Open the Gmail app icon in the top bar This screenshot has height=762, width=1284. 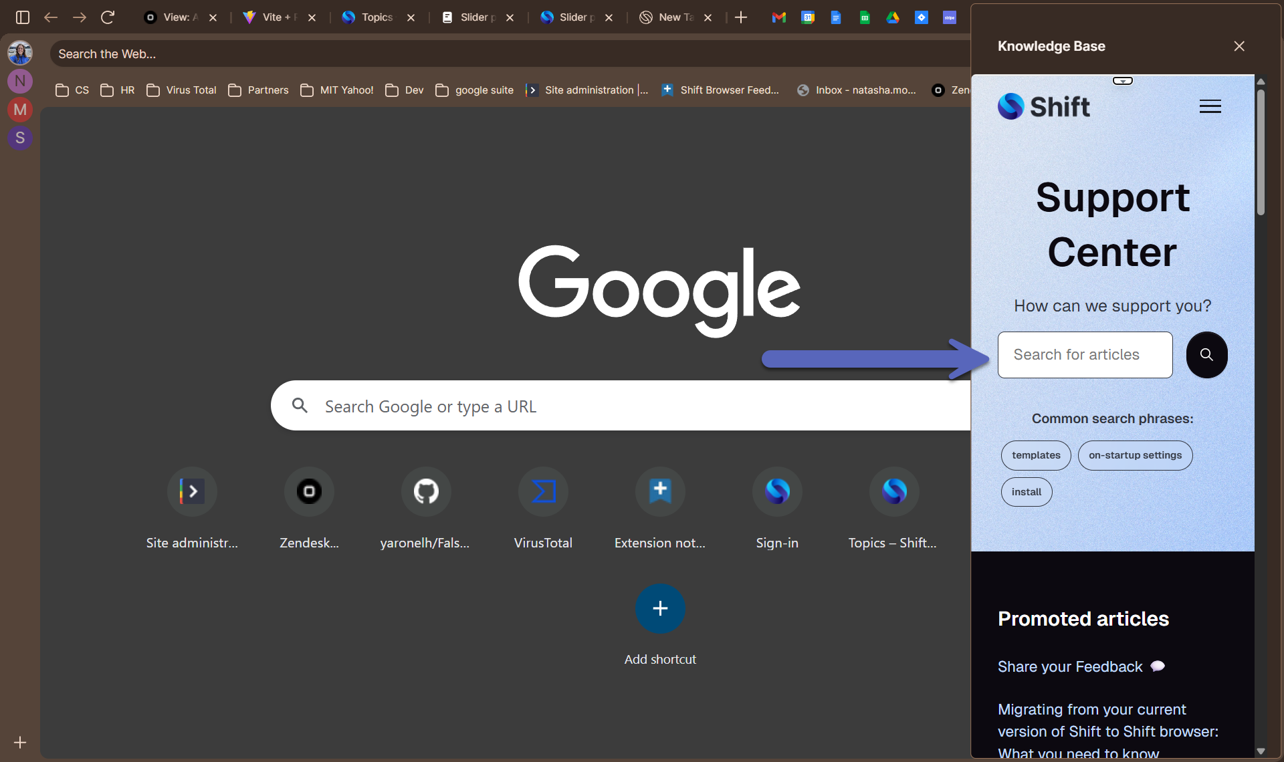(x=778, y=17)
